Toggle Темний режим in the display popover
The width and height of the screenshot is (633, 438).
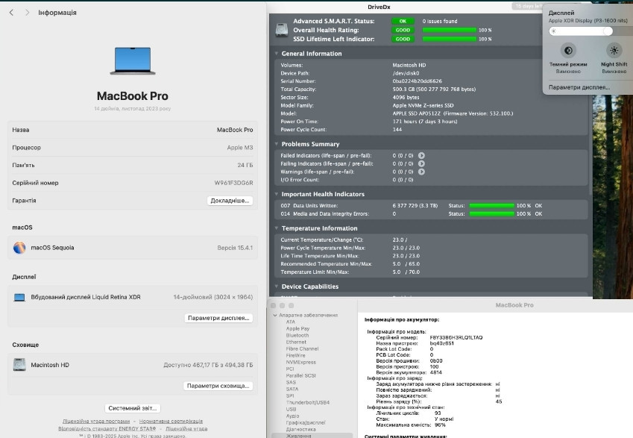[569, 50]
